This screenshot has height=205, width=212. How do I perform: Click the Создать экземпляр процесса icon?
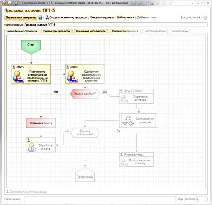tap(47, 17)
